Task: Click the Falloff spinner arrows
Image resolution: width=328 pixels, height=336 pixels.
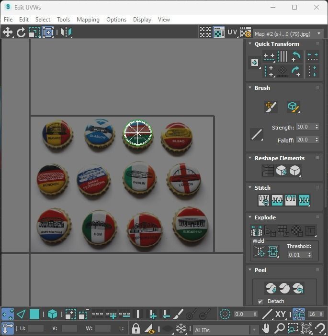Action: 317,140
